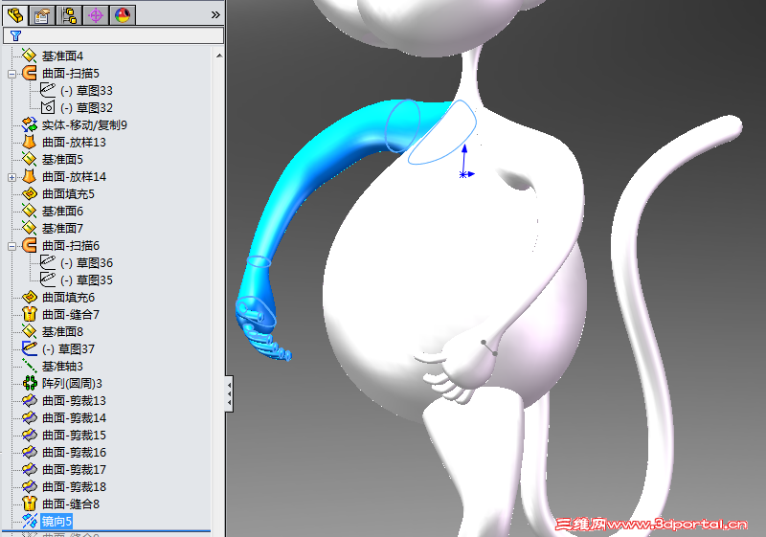The width and height of the screenshot is (766, 537).
Task: Click the filter funnel icon
Action: click(x=15, y=35)
